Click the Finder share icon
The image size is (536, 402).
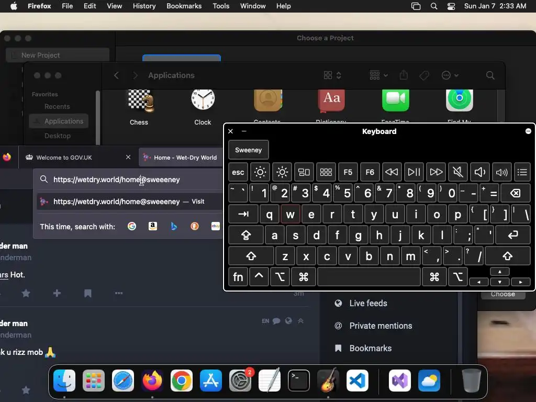[x=404, y=75]
